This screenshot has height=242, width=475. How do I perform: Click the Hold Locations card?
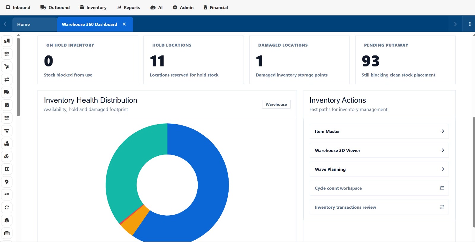194,60
